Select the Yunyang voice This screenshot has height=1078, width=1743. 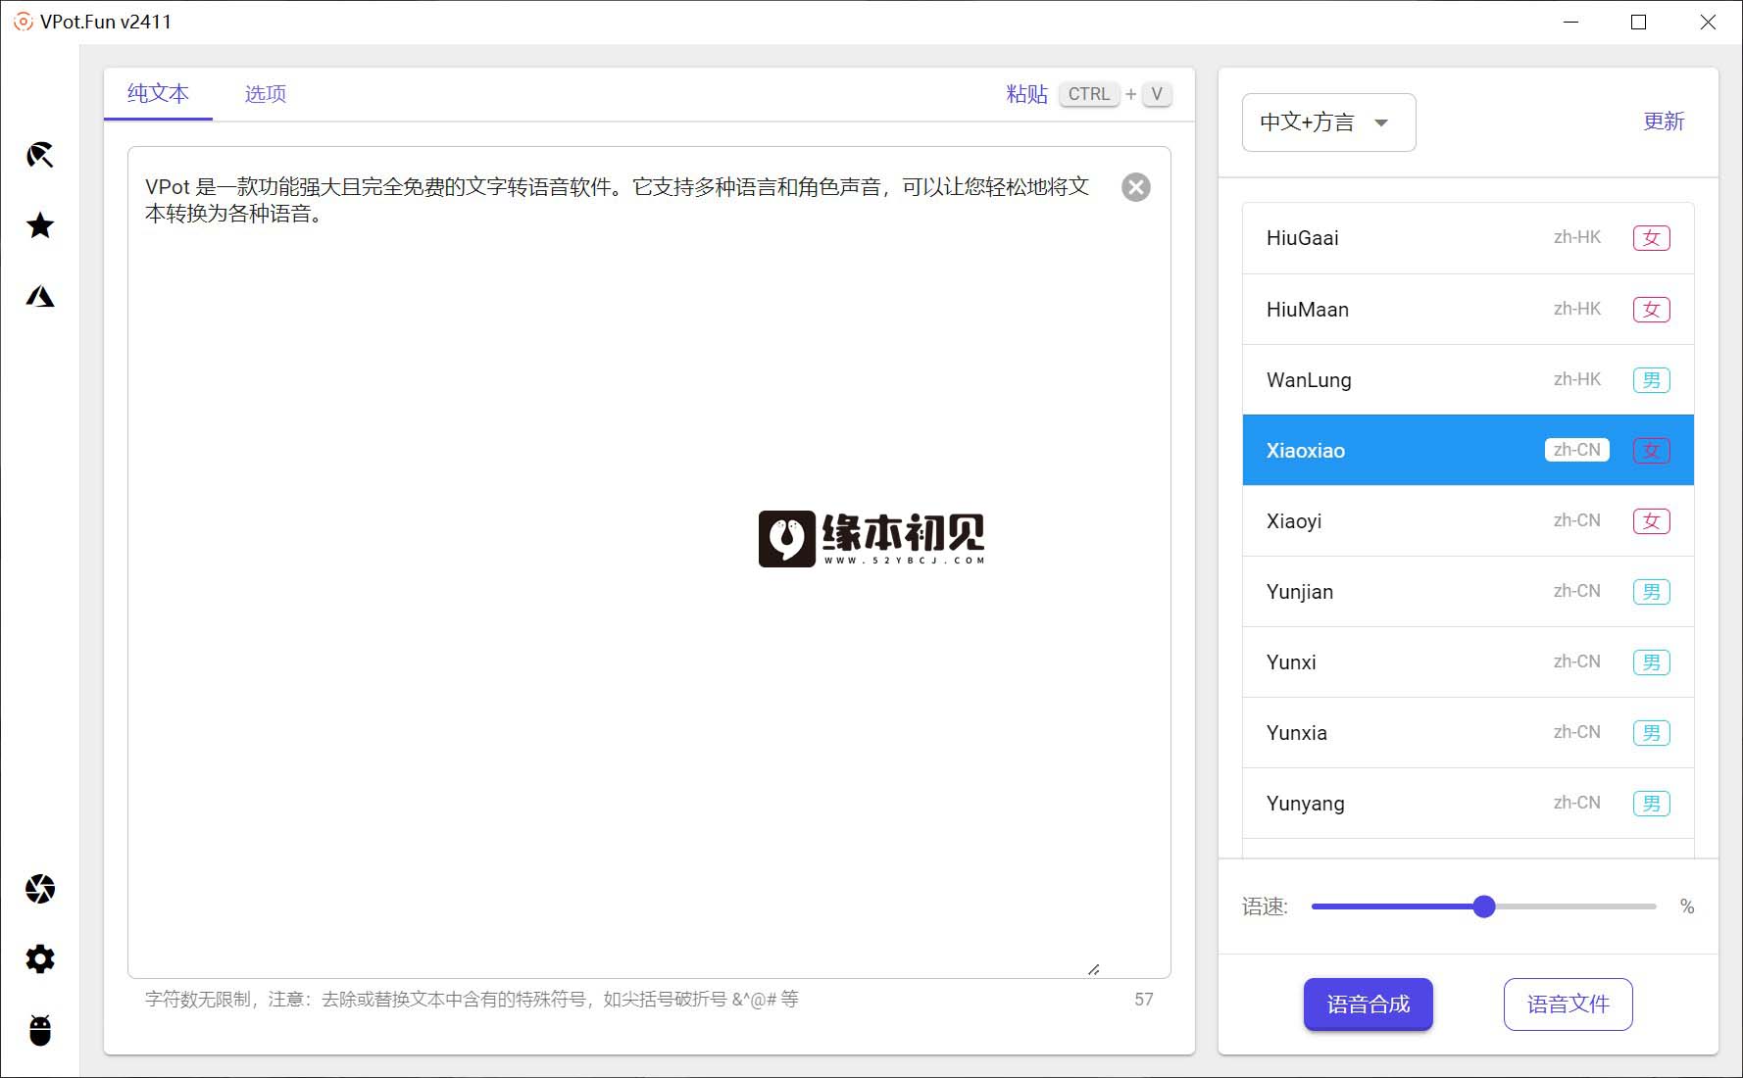coord(1469,804)
